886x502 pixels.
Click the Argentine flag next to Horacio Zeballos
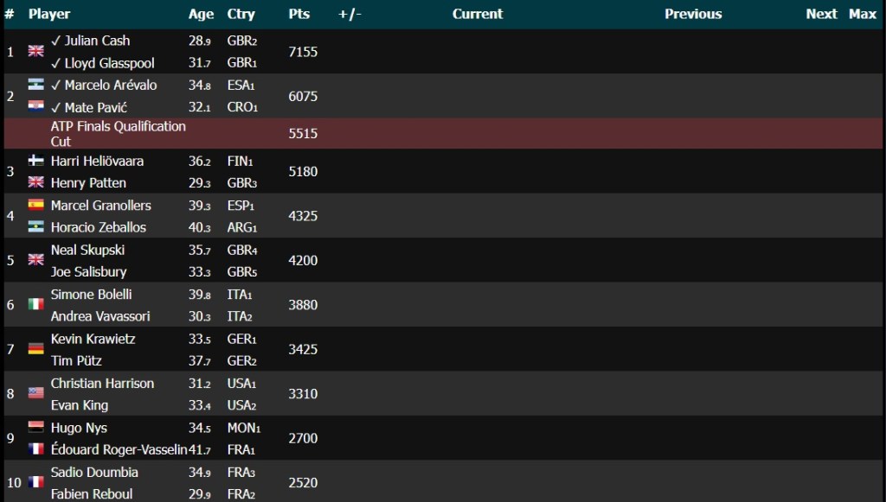[35, 226]
